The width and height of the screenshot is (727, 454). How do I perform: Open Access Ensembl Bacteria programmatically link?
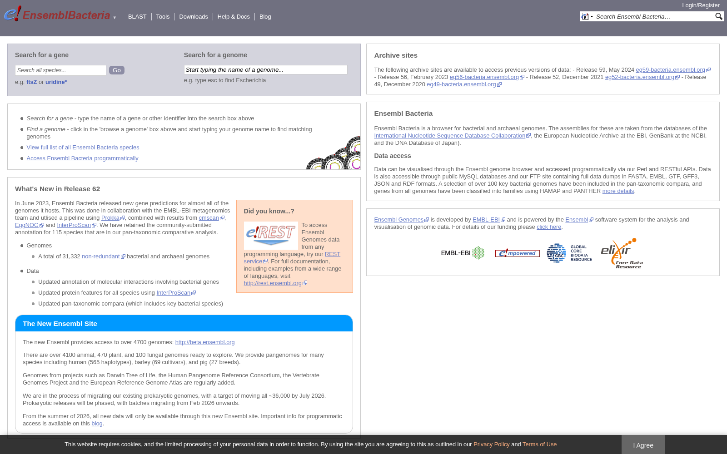(82, 158)
